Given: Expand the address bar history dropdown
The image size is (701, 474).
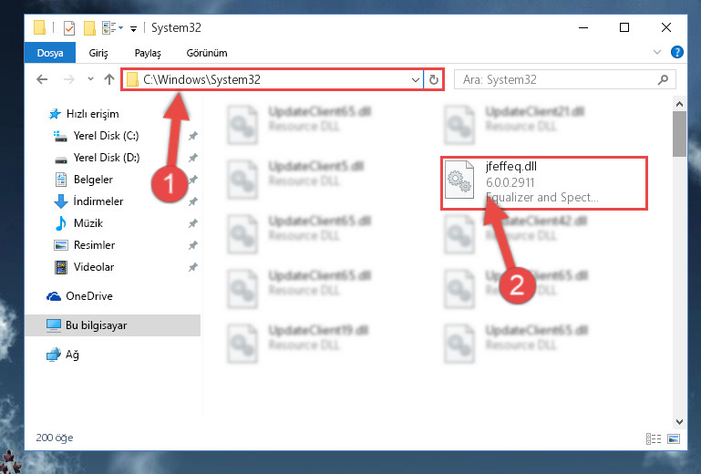Looking at the screenshot, I should [416, 79].
